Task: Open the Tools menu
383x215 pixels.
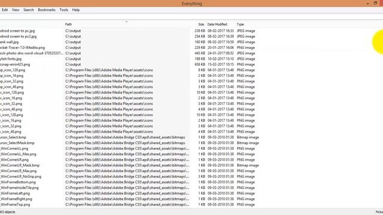Action: [64, 10]
